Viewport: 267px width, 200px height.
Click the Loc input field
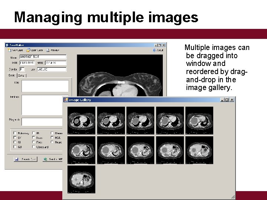pyautogui.click(x=52, y=69)
